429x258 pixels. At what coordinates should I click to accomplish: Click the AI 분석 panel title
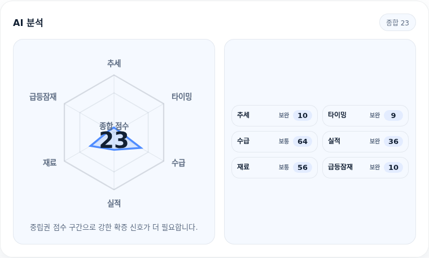[x=28, y=23]
